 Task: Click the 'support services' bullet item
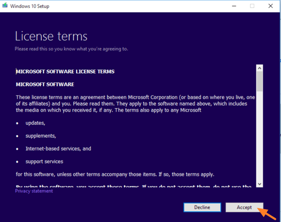coord(44,161)
